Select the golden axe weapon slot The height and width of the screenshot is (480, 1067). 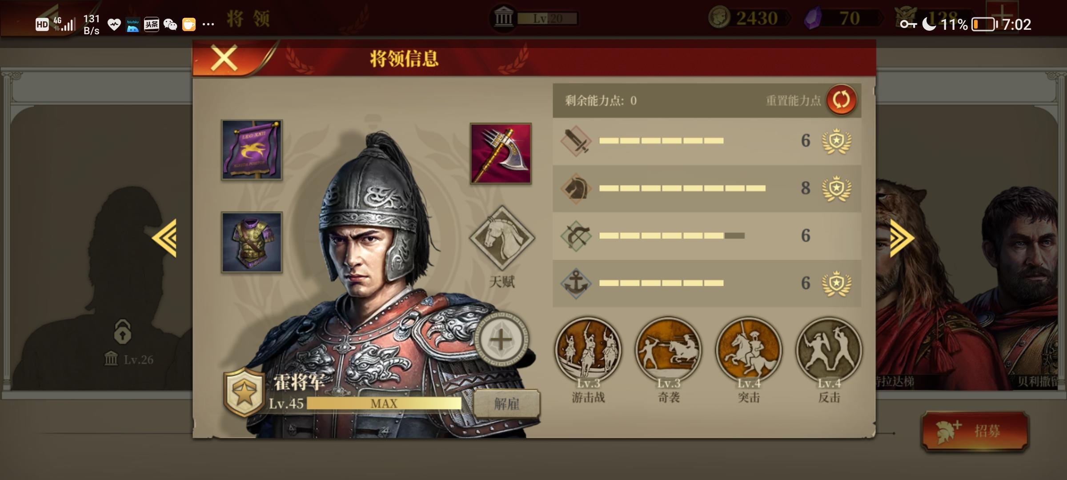click(501, 153)
